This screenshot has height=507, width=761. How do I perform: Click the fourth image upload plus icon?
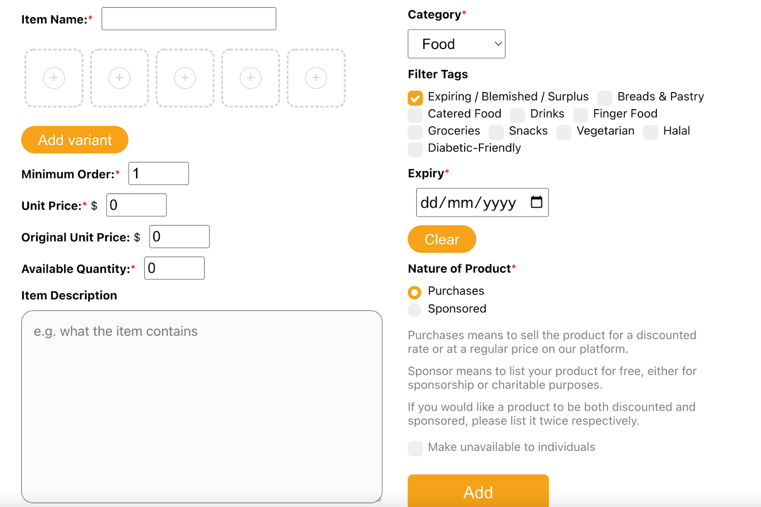[251, 78]
